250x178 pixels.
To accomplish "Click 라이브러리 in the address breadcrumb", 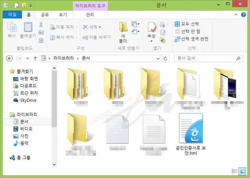I will tap(63, 58).
